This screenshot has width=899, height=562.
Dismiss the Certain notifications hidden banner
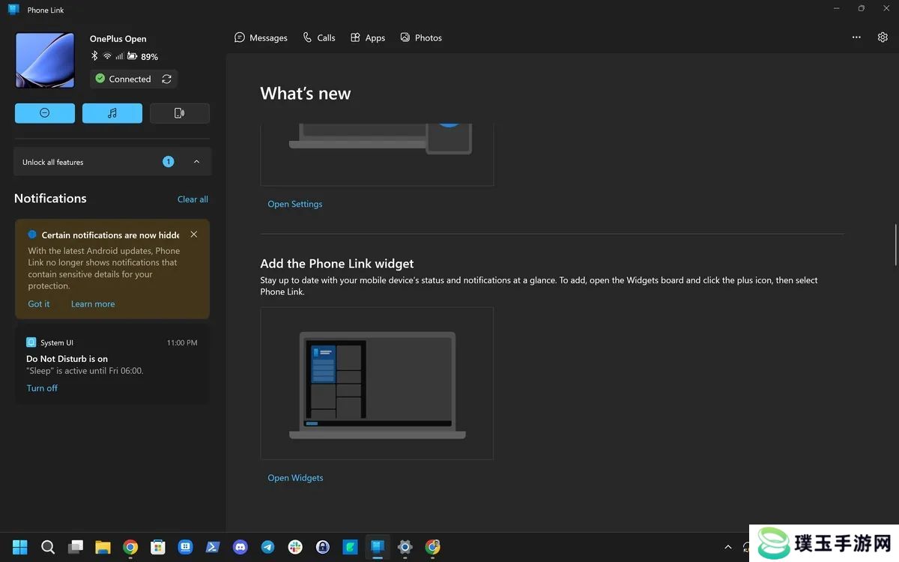[194, 235]
